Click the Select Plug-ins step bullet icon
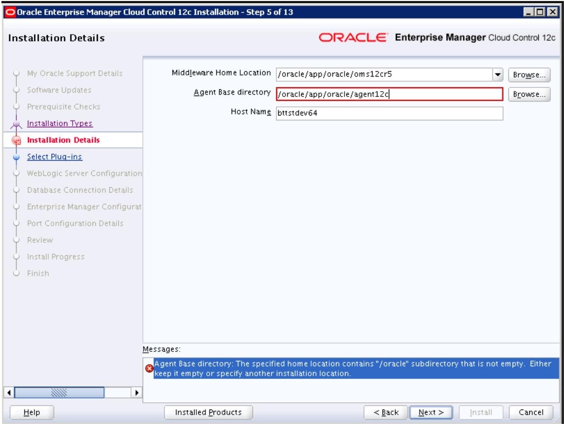This screenshot has height=424, width=564. [x=17, y=157]
